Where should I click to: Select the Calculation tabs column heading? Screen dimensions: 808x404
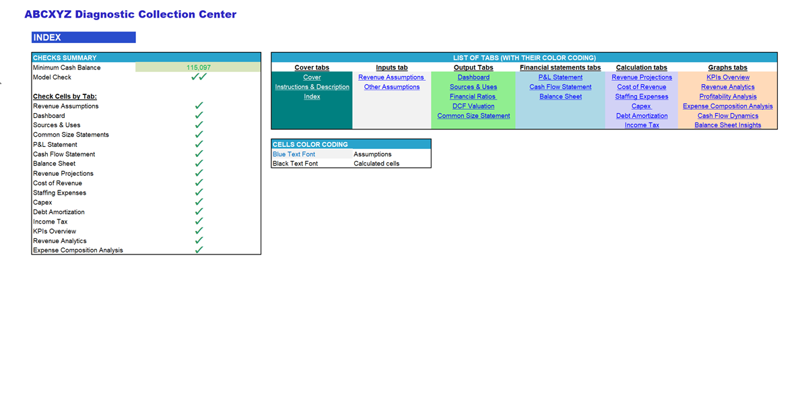click(642, 67)
